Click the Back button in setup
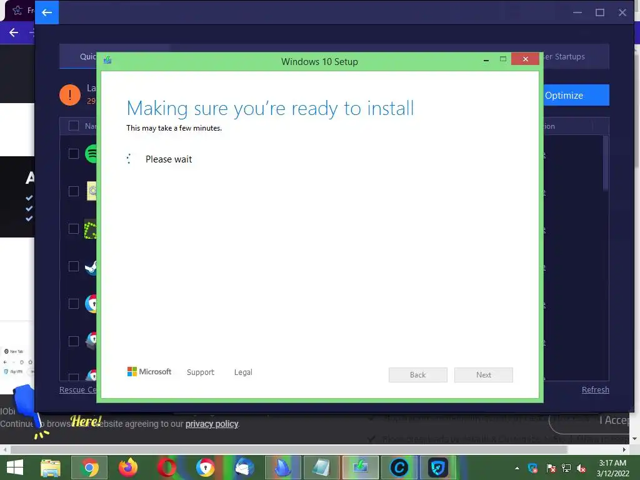Screen dimensions: 640x480 [418, 375]
